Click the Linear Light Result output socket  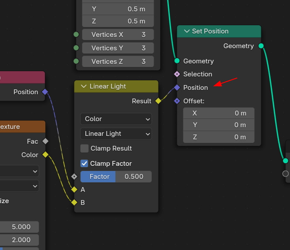click(158, 101)
